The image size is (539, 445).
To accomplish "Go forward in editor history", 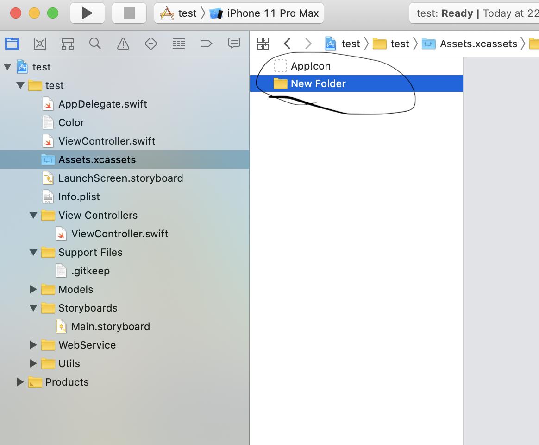I will point(308,44).
